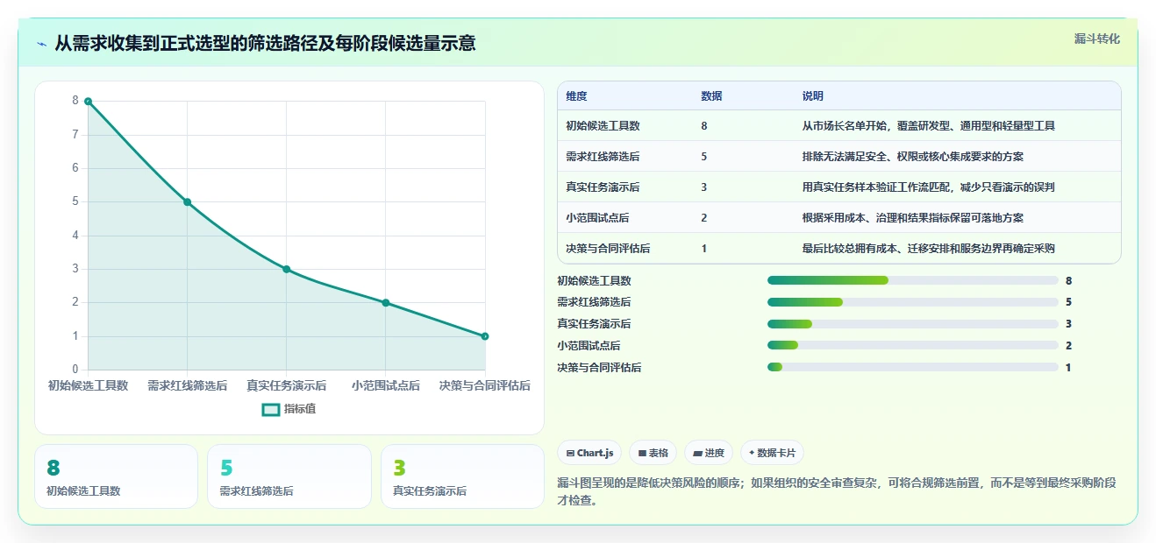The height and width of the screenshot is (543, 1156).
Task: Click the x-axis label 小范围试点后
Action: tap(386, 385)
